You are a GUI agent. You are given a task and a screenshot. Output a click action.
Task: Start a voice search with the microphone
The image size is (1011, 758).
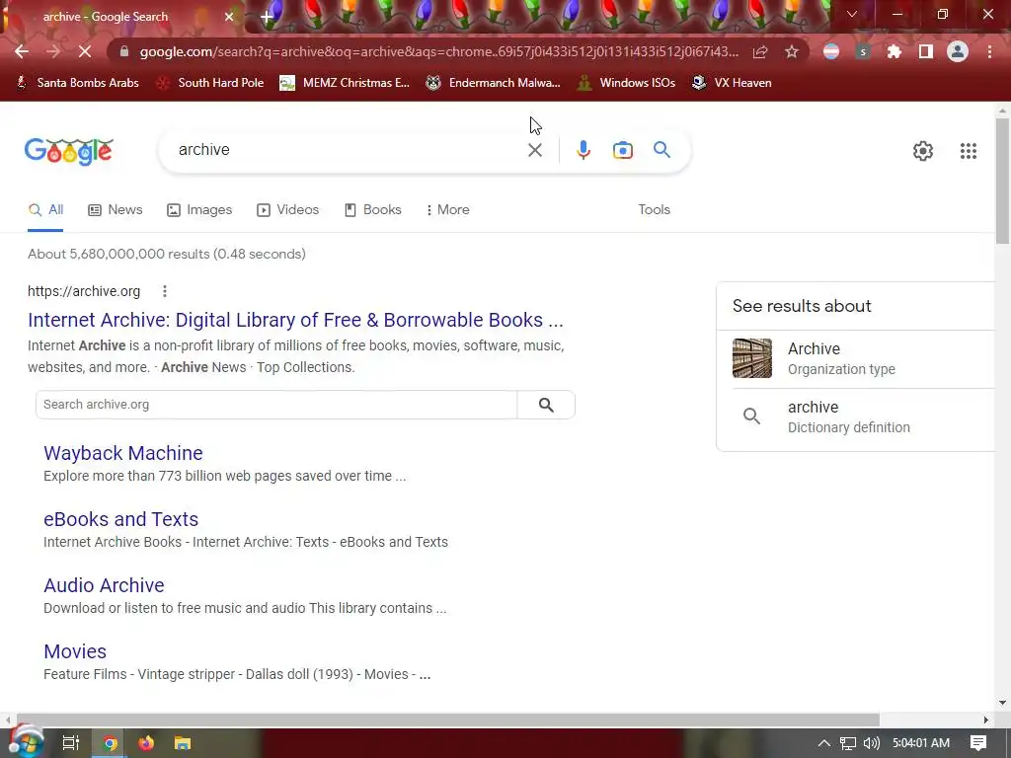click(x=583, y=150)
